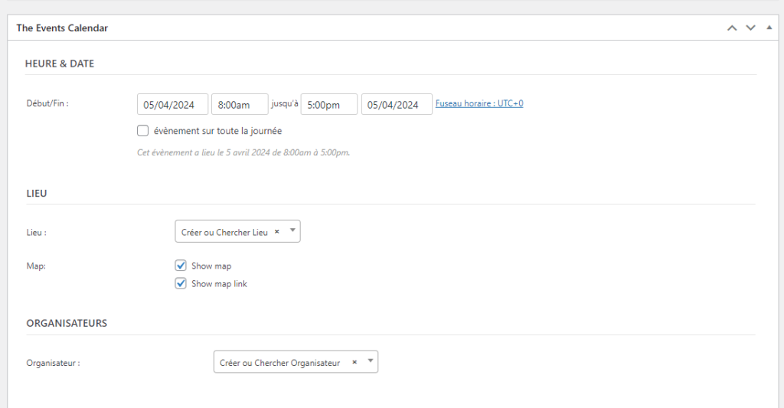This screenshot has height=408, width=784.
Task: Uncheck the Show map link checkbox
Action: pos(181,283)
